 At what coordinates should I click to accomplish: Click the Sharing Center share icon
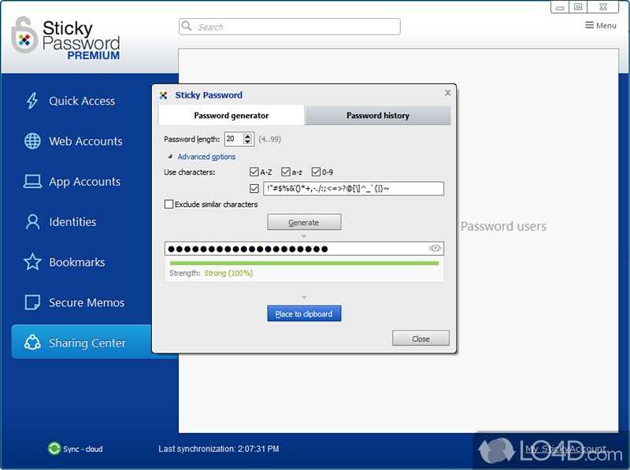tap(32, 342)
